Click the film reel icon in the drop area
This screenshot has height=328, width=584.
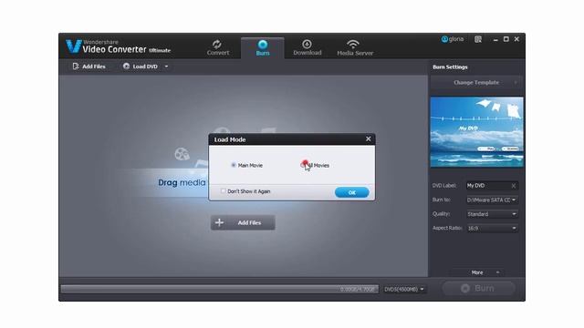[x=182, y=154]
